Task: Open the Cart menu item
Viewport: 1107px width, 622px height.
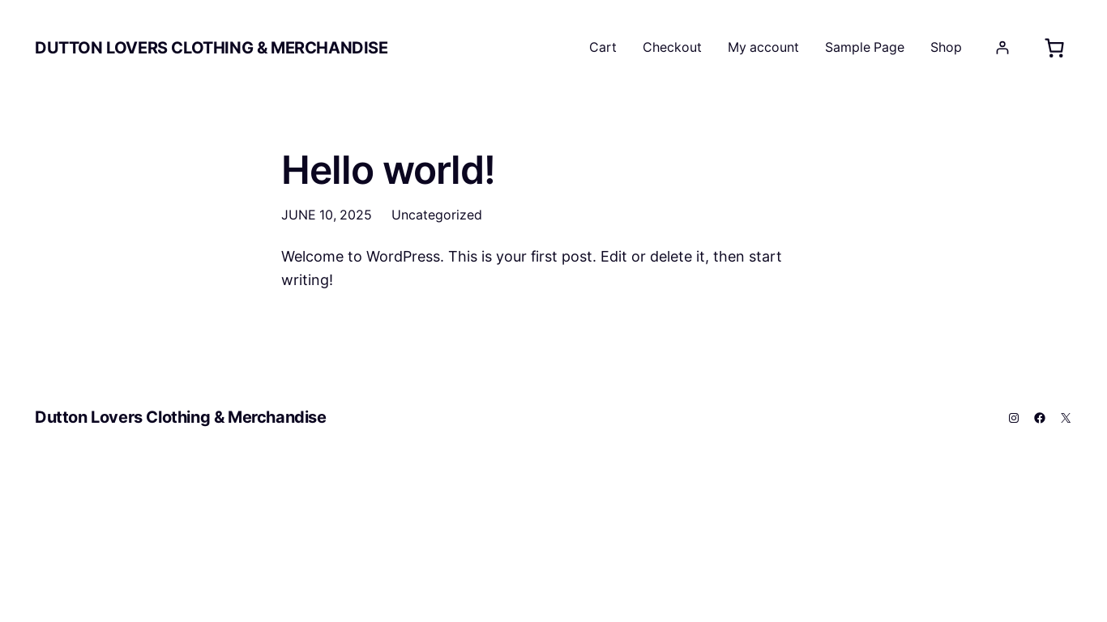Action: coord(603,48)
